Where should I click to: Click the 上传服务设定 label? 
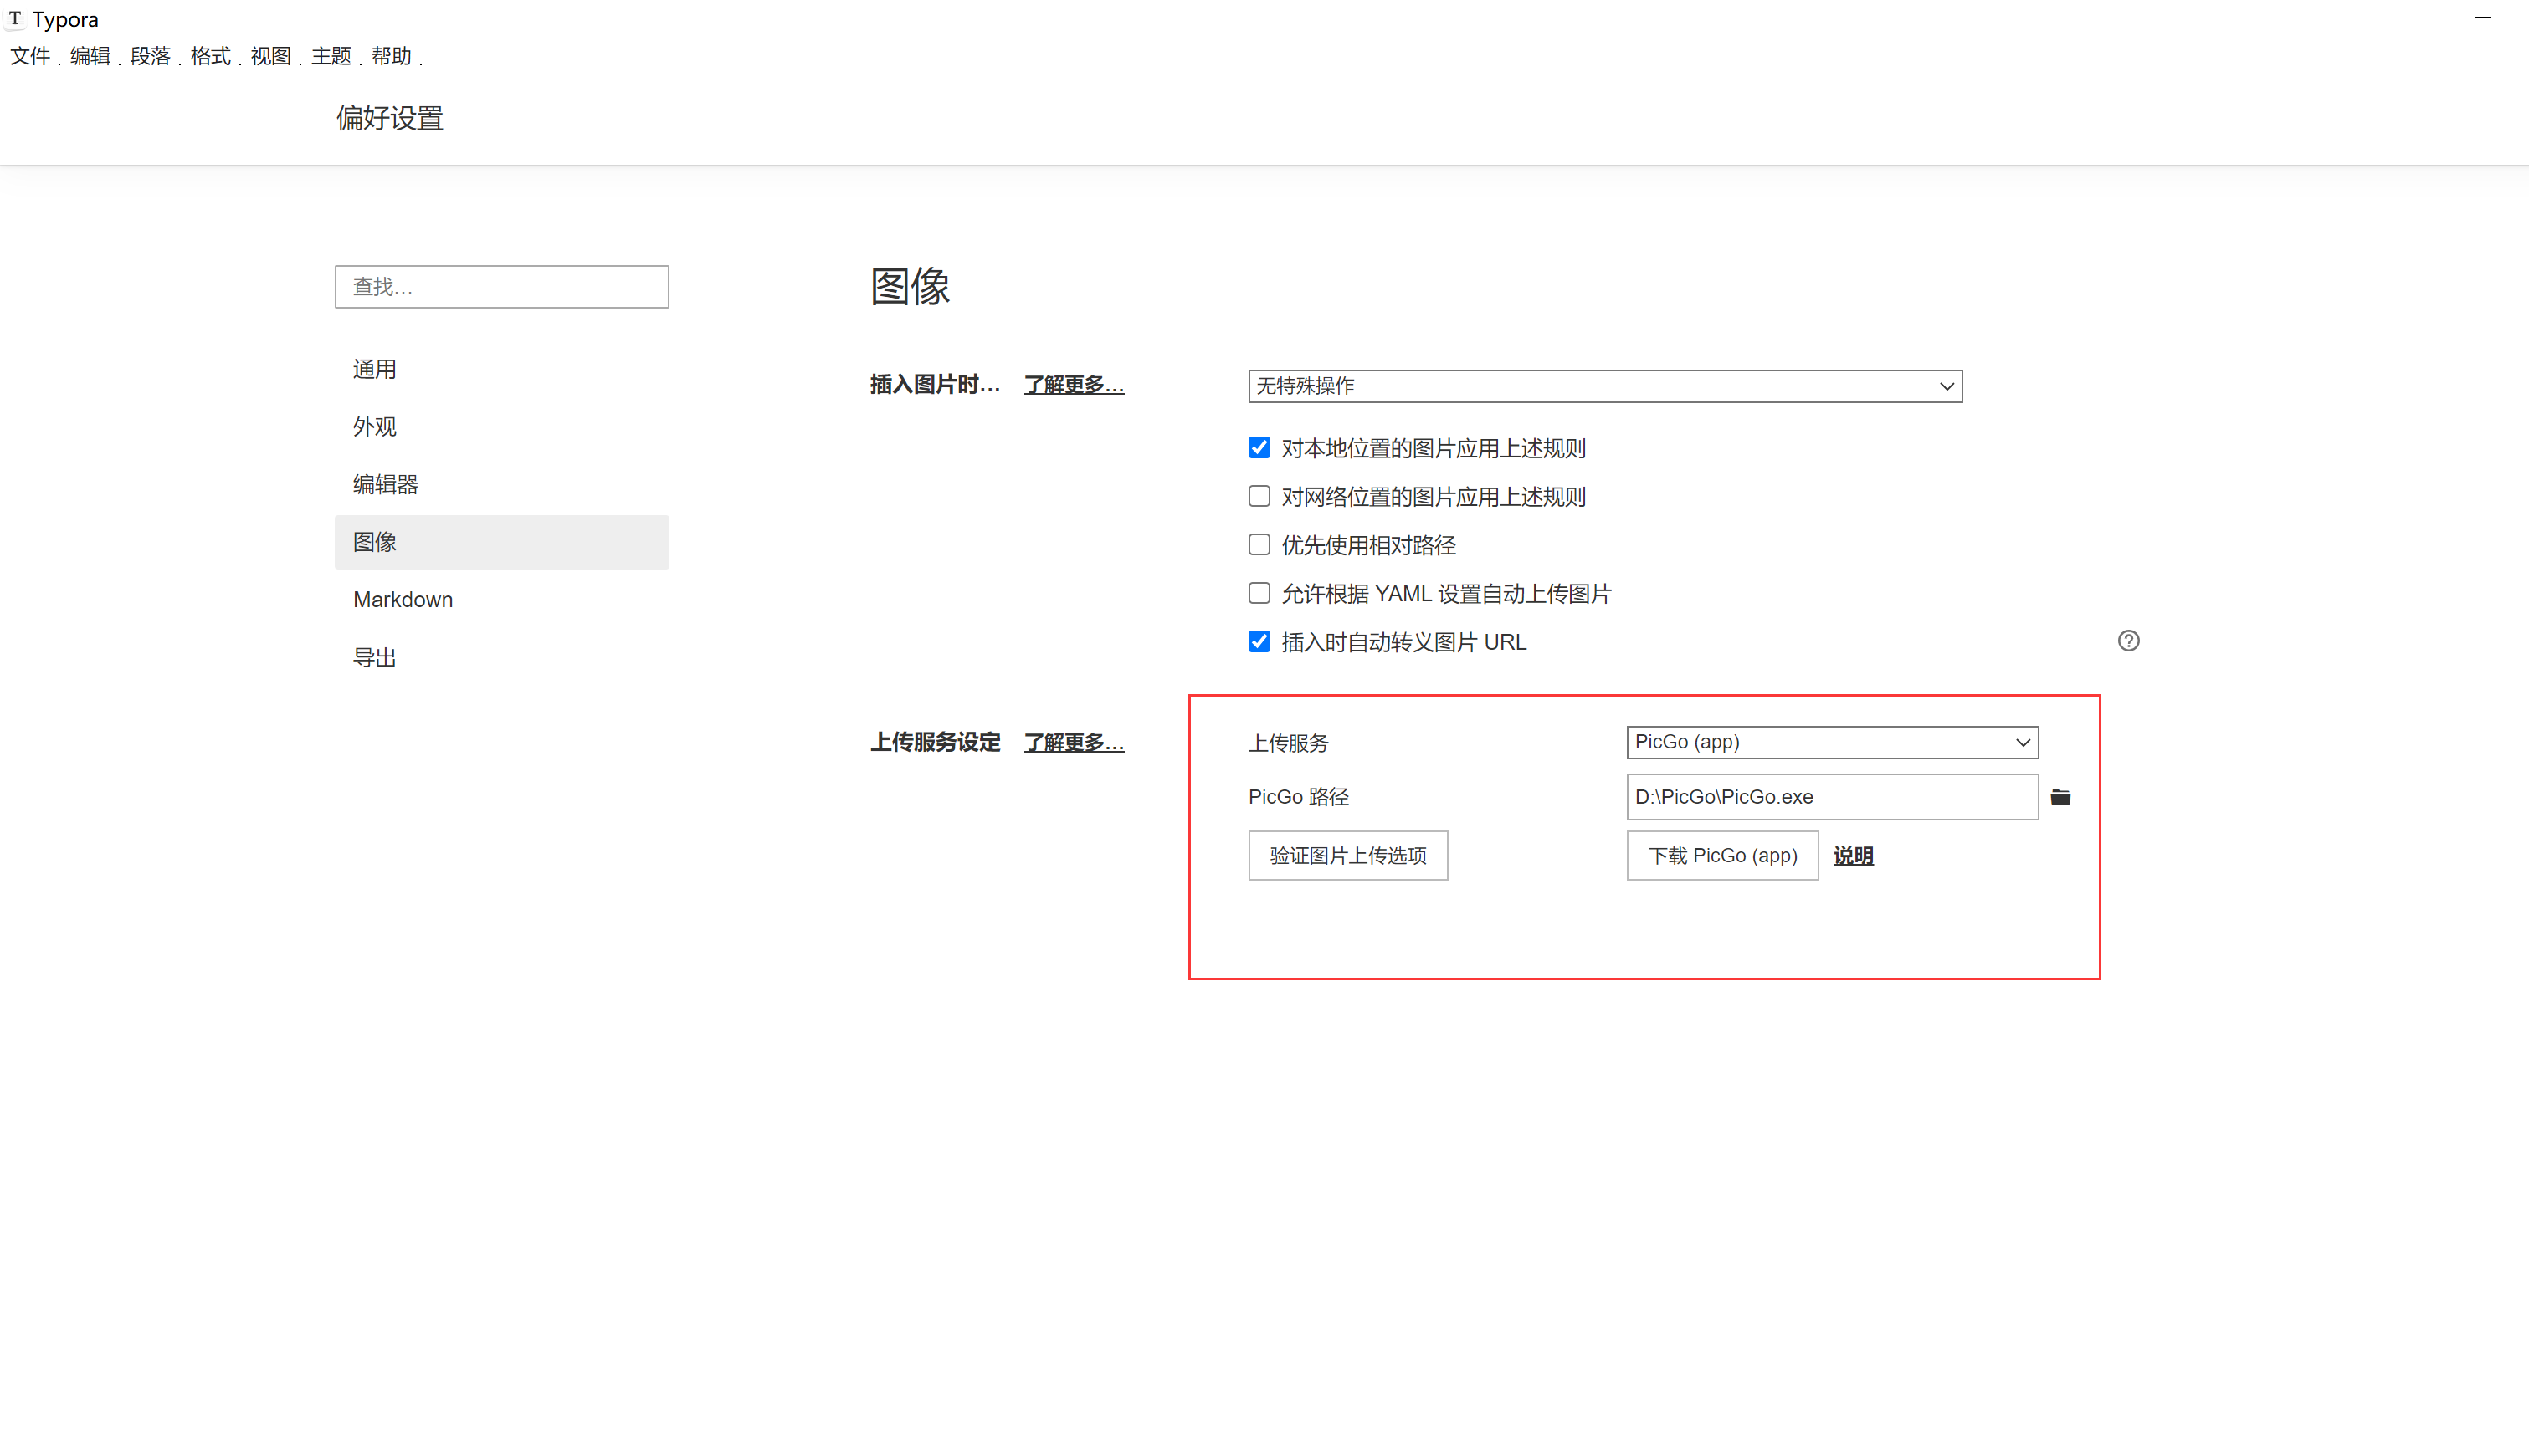935,743
